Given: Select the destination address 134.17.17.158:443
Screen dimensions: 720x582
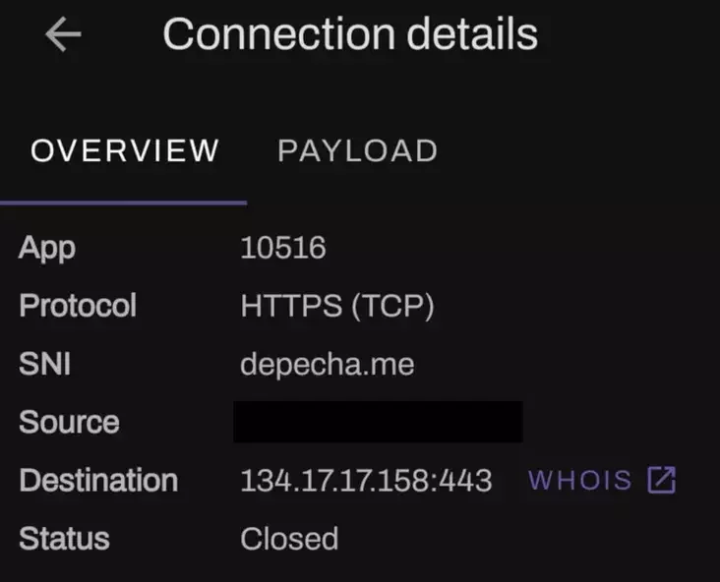Looking at the screenshot, I should click(x=366, y=481).
